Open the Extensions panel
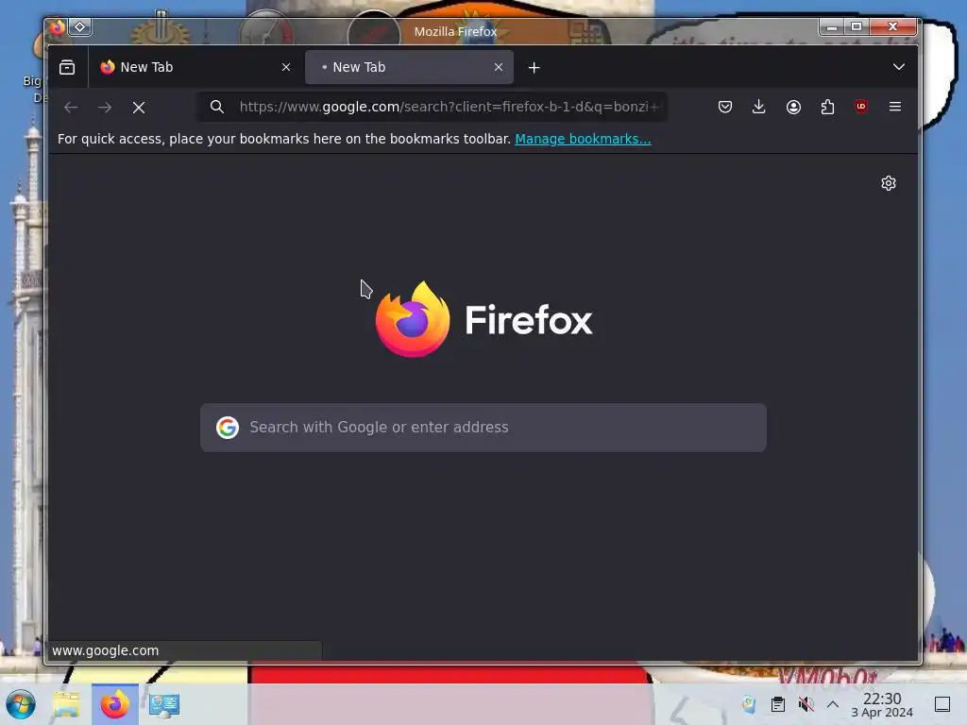Viewport: 967px width, 725px height. 827,107
